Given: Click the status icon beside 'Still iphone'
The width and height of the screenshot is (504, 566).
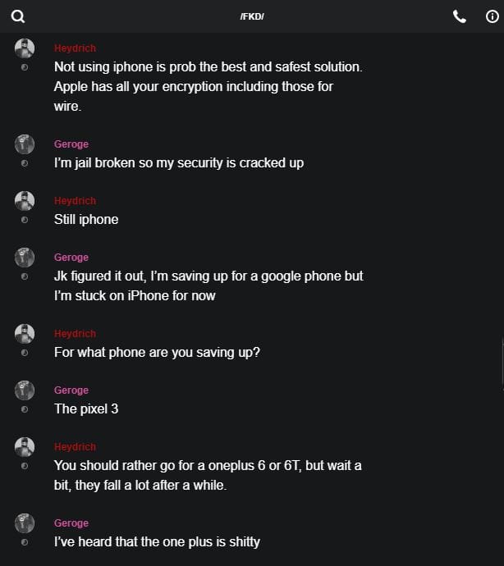Looking at the screenshot, I should tap(25, 220).
